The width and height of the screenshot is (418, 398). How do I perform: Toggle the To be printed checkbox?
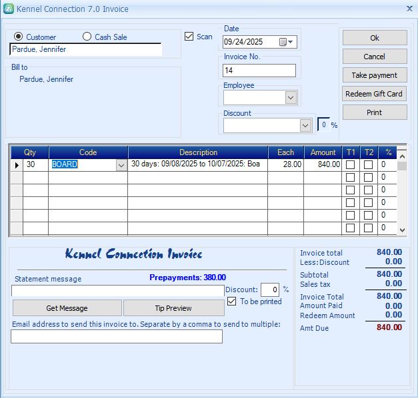pyautogui.click(x=231, y=301)
